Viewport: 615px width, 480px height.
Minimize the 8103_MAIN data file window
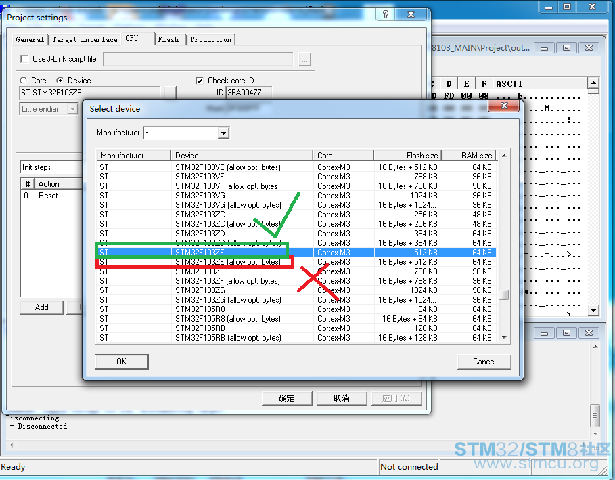(x=545, y=48)
